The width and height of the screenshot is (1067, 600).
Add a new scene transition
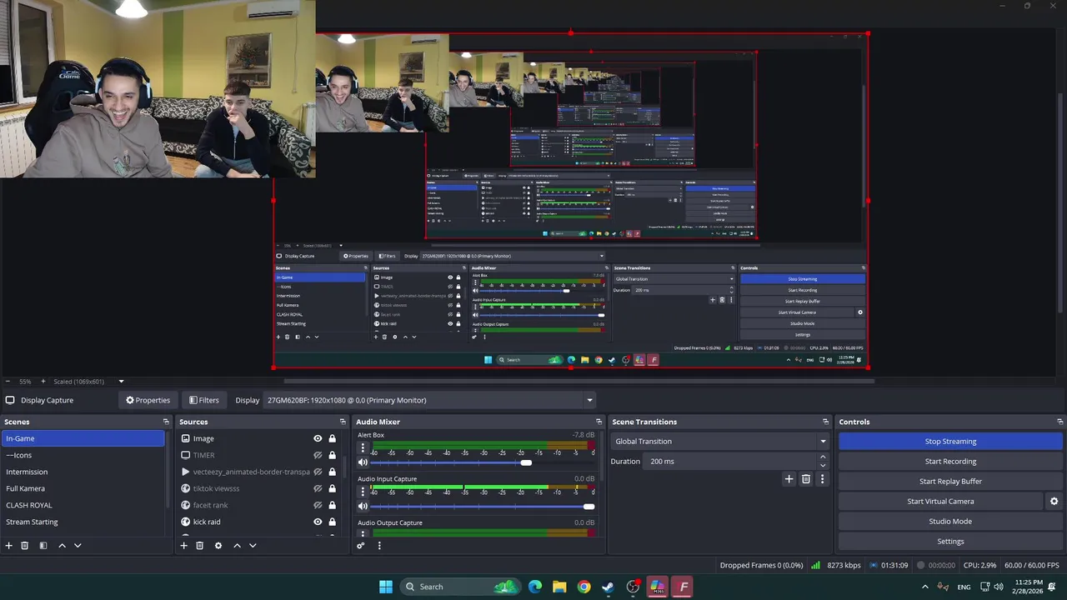coord(789,479)
